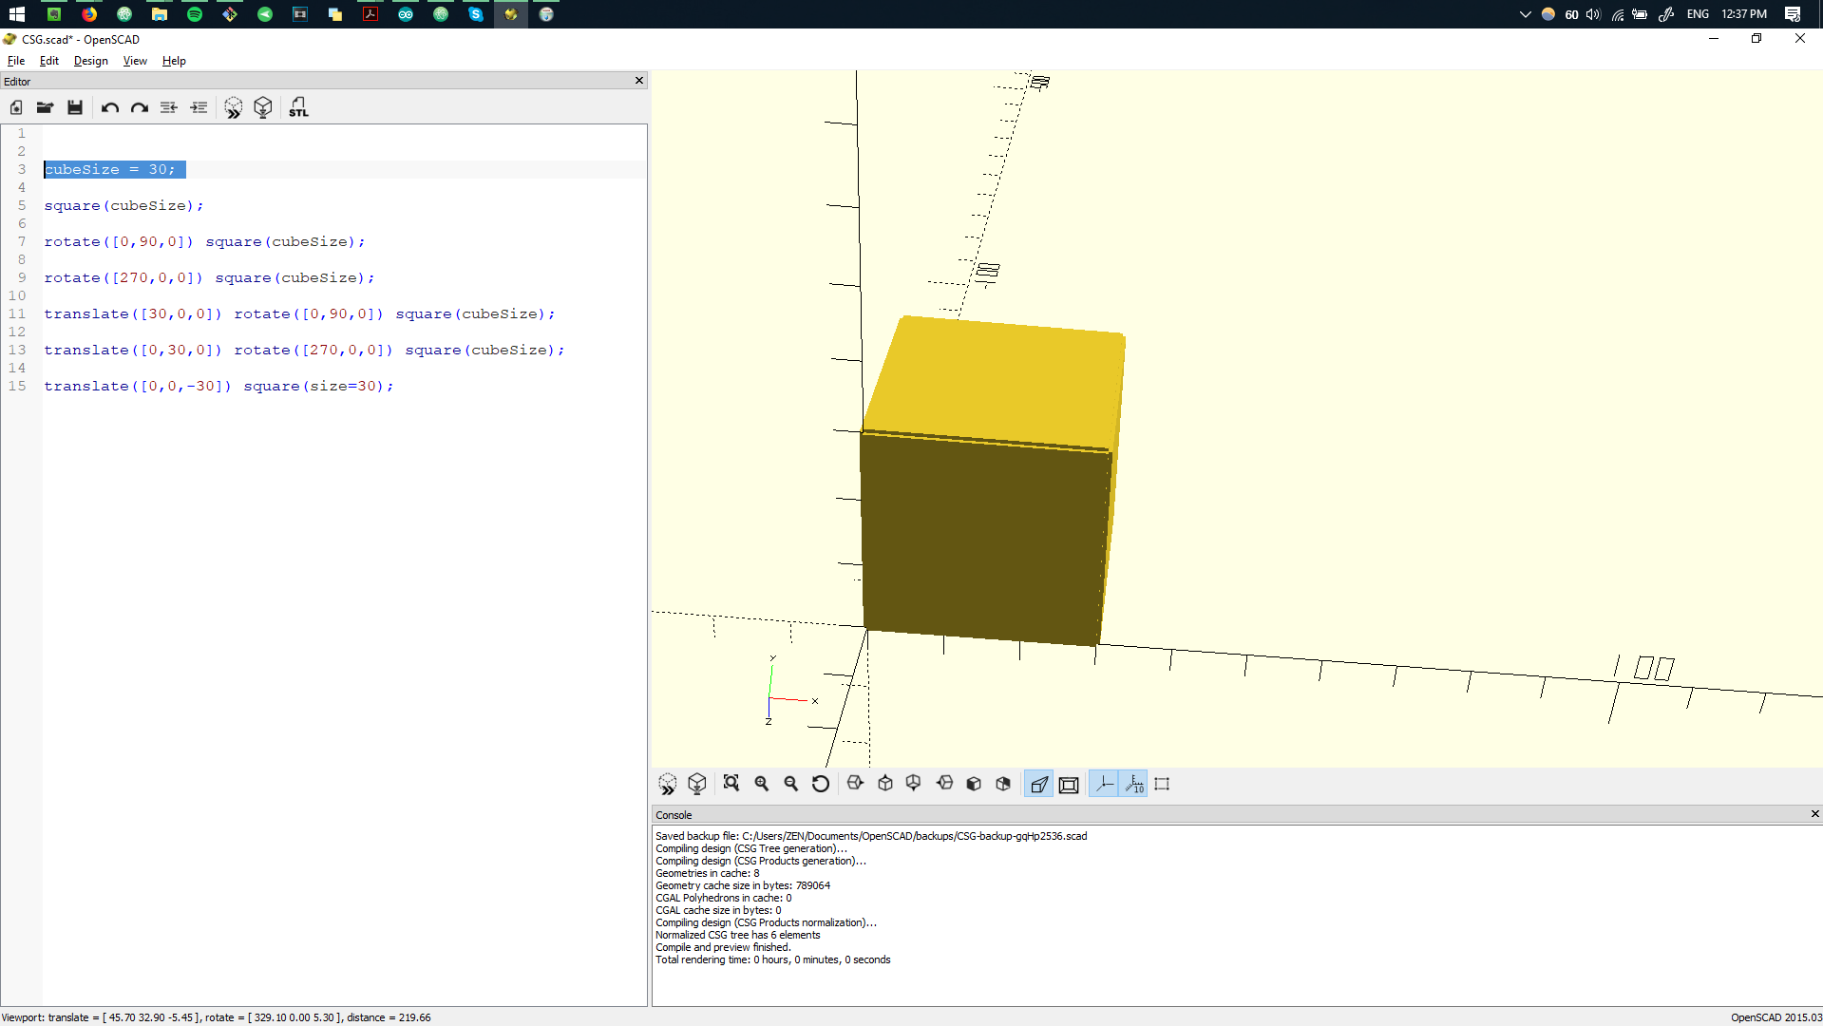
Task: Close the Editor panel
Action: (x=639, y=81)
